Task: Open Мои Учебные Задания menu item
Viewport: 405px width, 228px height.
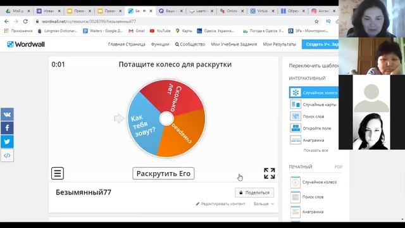Action: coord(234,44)
